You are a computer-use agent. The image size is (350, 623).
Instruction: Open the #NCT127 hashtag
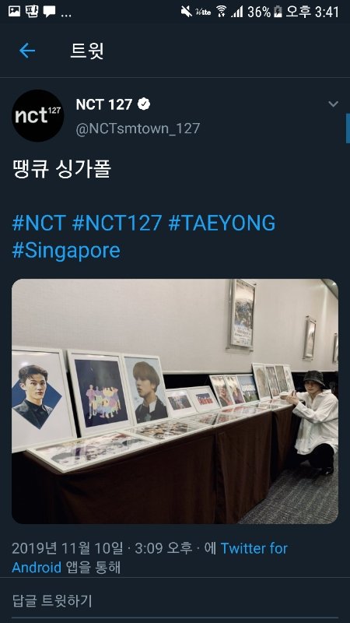(117, 223)
